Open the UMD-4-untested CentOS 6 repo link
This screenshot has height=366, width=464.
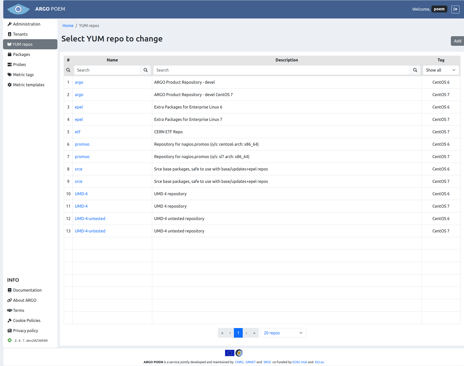pos(90,219)
